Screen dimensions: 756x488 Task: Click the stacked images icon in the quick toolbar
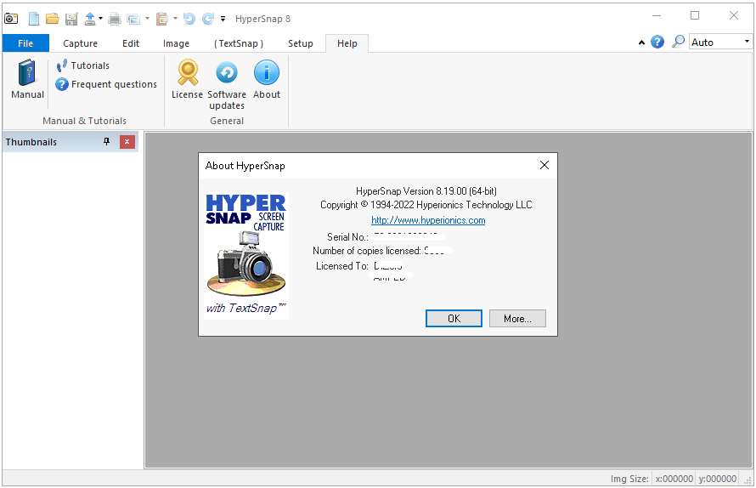(133, 19)
